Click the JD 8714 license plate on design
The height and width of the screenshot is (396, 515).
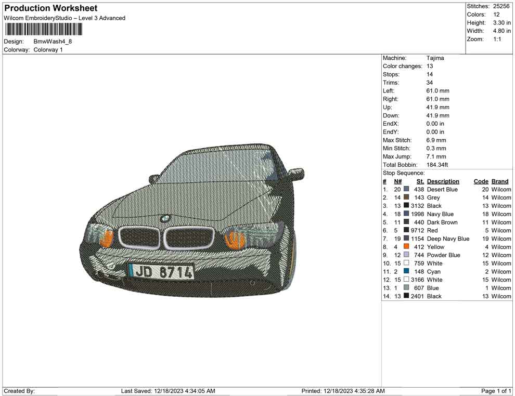click(x=161, y=271)
